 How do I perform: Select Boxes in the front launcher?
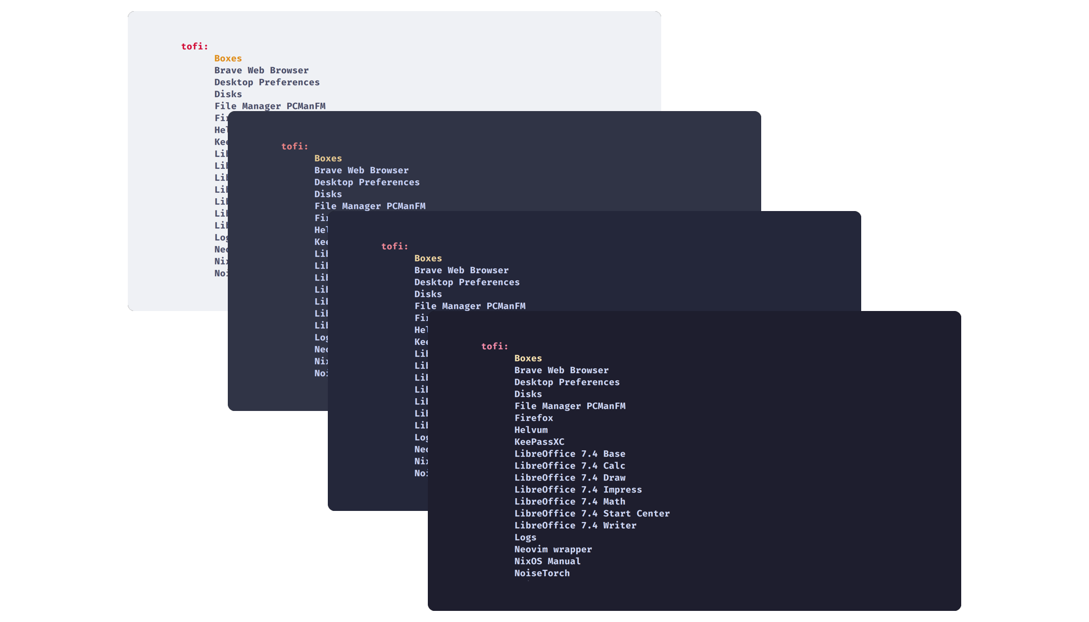point(528,358)
